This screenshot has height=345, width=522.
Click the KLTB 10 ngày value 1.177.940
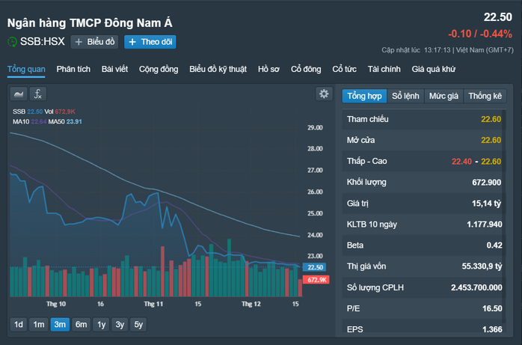pos(485,225)
